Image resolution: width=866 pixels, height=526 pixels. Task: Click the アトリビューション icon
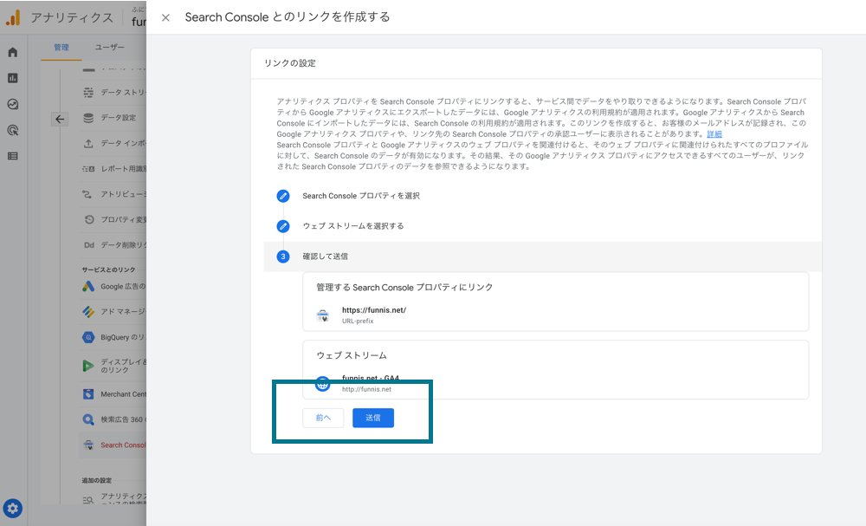coord(87,194)
